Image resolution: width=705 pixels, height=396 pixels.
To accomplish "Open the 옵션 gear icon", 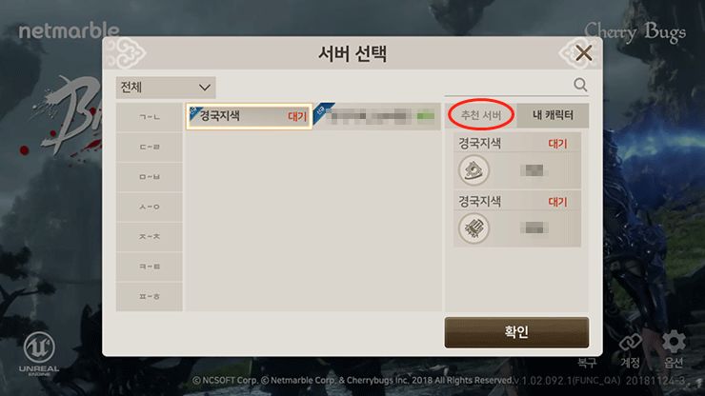I will [x=674, y=343].
